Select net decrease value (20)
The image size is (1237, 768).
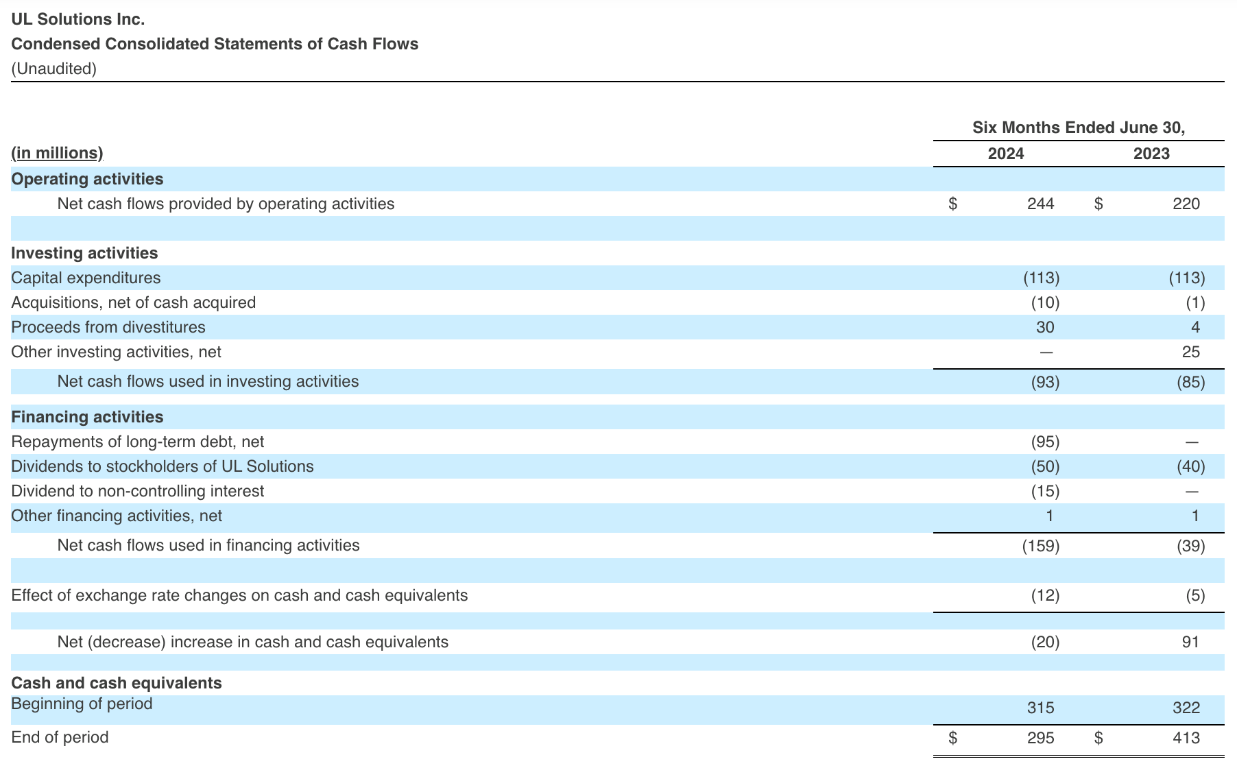point(1046,642)
